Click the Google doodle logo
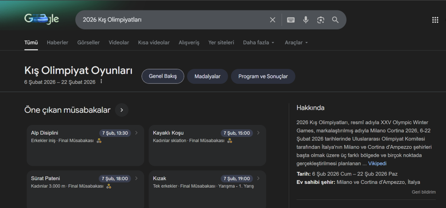Image resolution: width=446 pixels, height=208 pixels. 42,19
